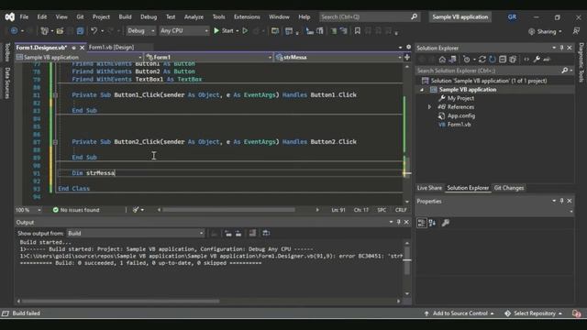Click editor horizontal scrollbar thumb

pos(228,210)
